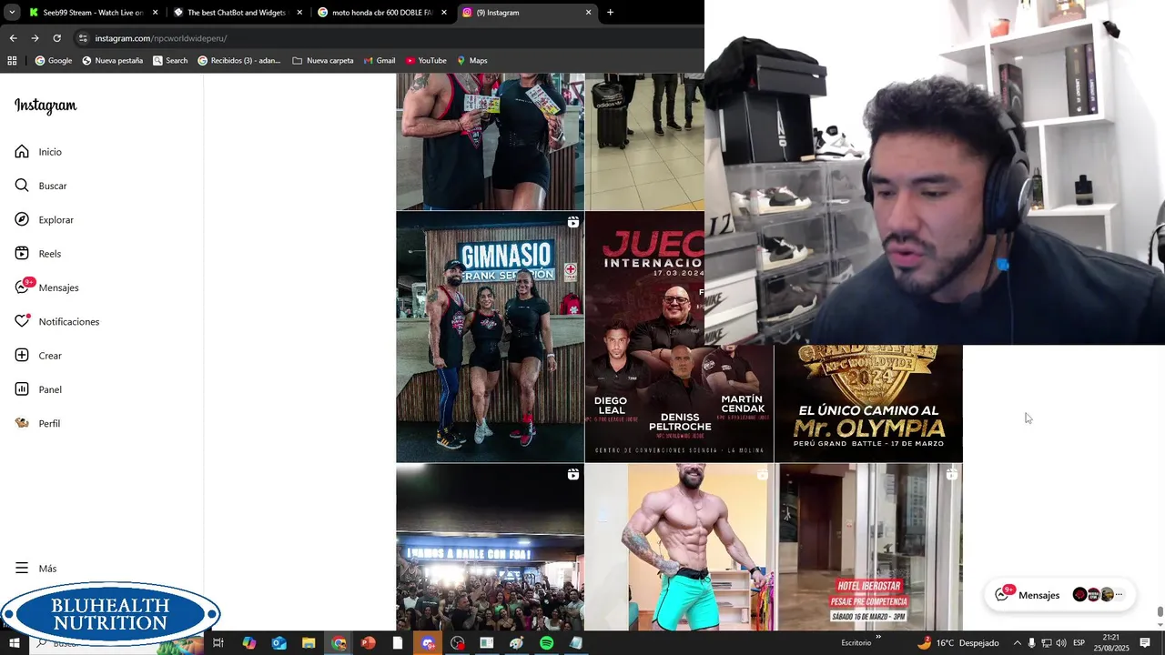Open the gym crowd group reel

490,548
